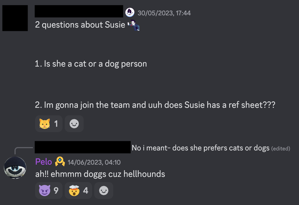
Task: Add a reaction to Pelo's hellhounds message
Action: (103, 191)
